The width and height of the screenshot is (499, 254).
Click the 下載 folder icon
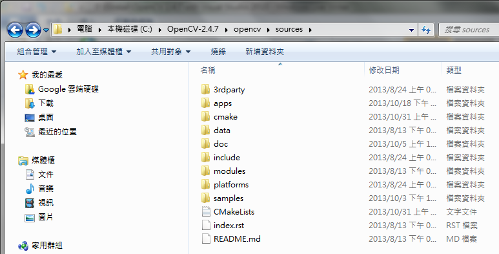29,103
